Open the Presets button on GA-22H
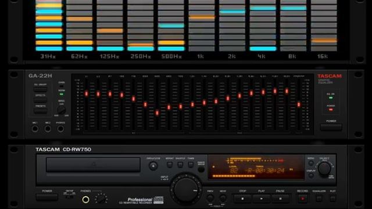The width and height of the screenshot is (372, 209). 40,111
